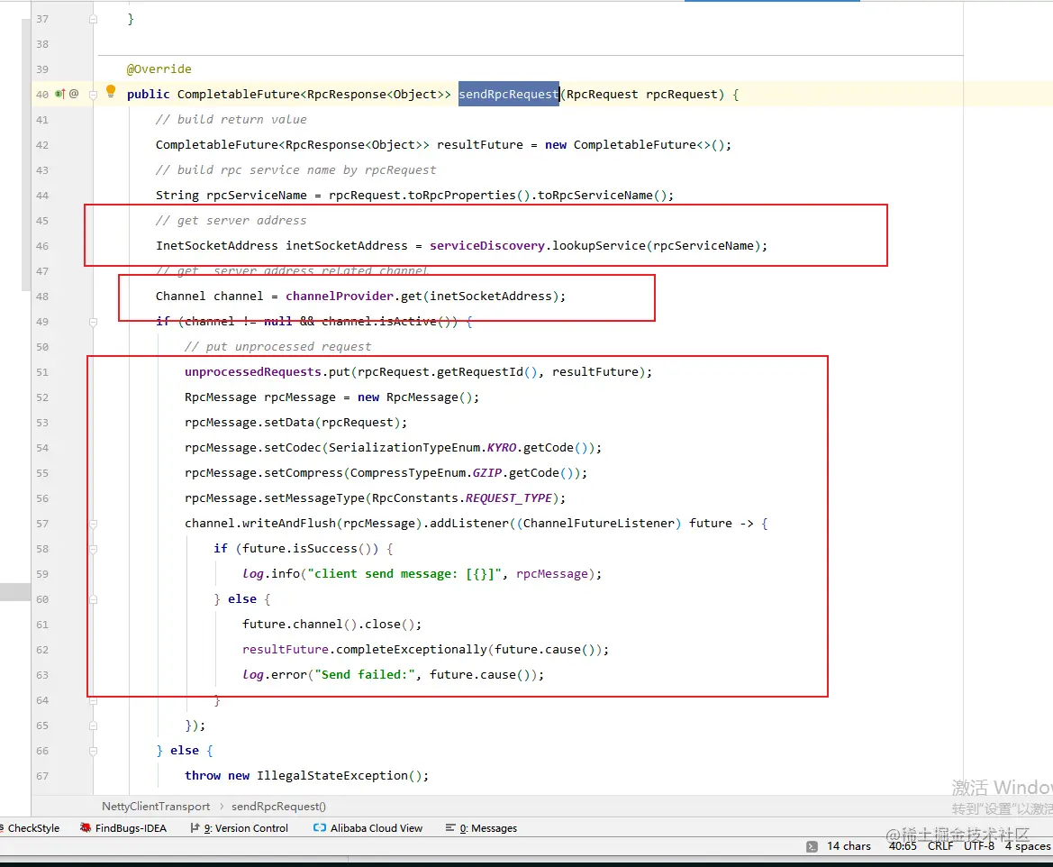Click the 40:65 caret position indicator
This screenshot has width=1053, height=867.
point(903,846)
